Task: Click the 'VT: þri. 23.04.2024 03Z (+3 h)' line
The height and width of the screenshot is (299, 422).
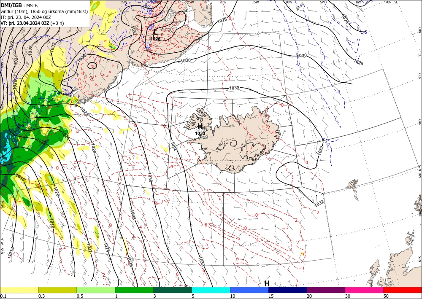Action: tap(32, 23)
